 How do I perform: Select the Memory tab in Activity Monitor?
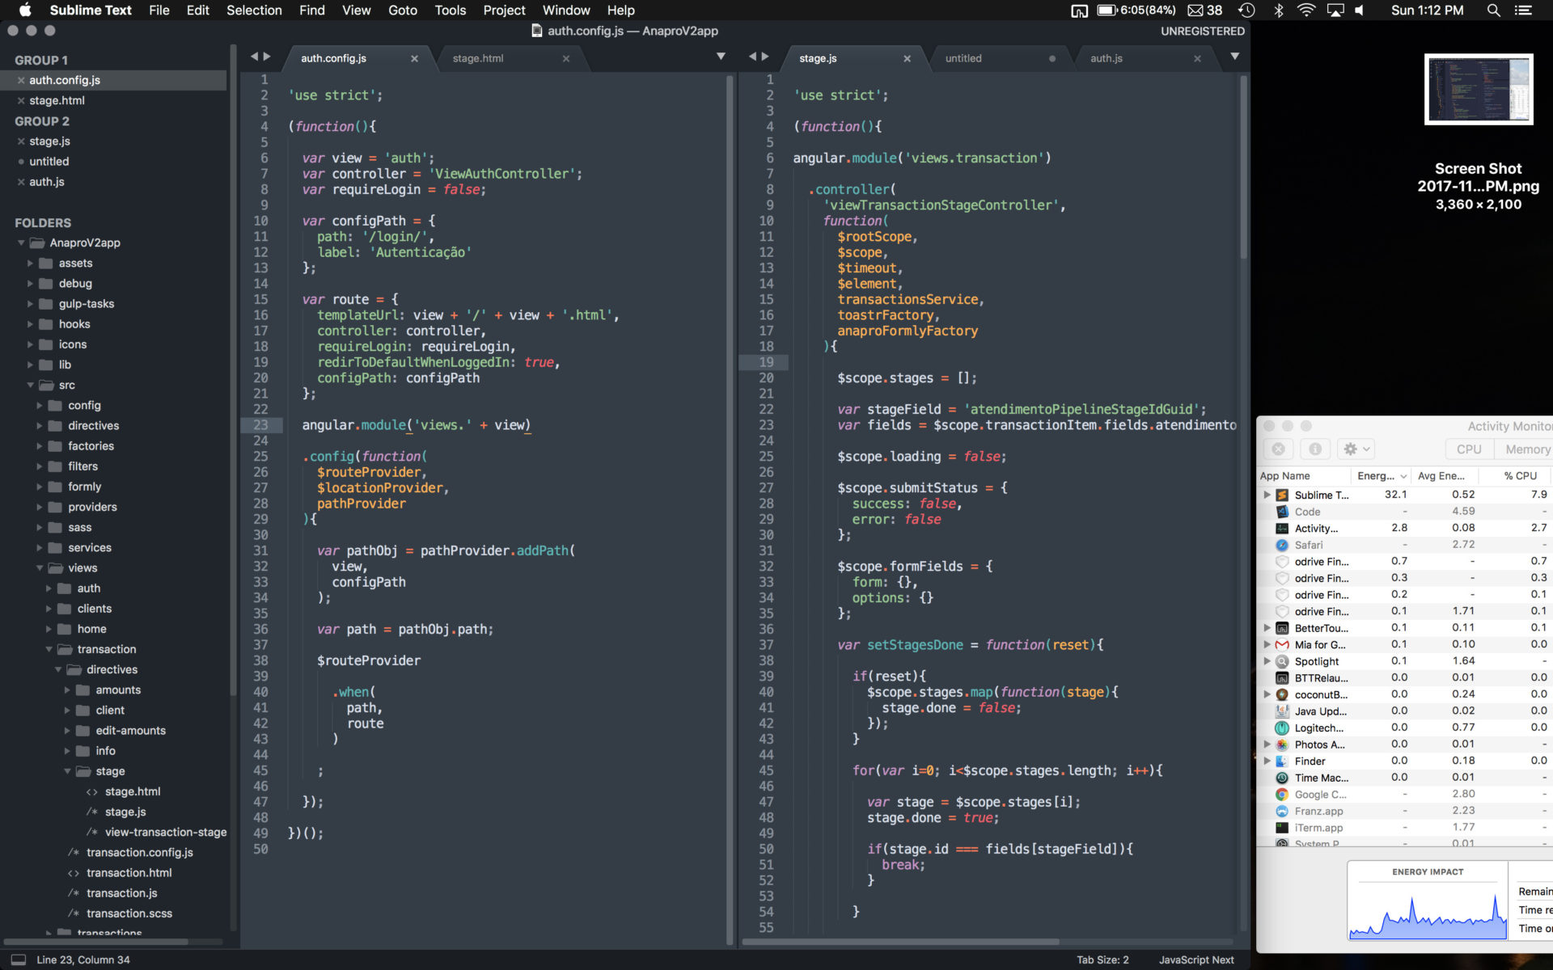point(1525,449)
